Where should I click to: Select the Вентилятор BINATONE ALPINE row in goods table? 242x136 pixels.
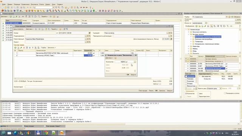93,53
